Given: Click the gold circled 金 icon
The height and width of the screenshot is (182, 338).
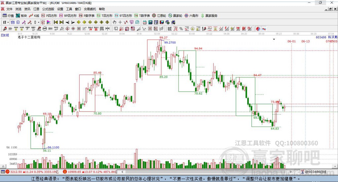Looking at the screenshot, I should [192, 29].
